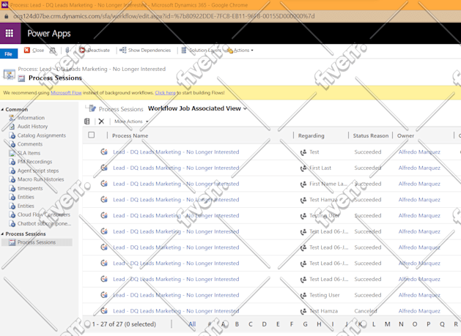Click '1 - 27 of 27 (0 selected)' record count
Image resolution: width=461 pixels, height=336 pixels.
tap(124, 324)
